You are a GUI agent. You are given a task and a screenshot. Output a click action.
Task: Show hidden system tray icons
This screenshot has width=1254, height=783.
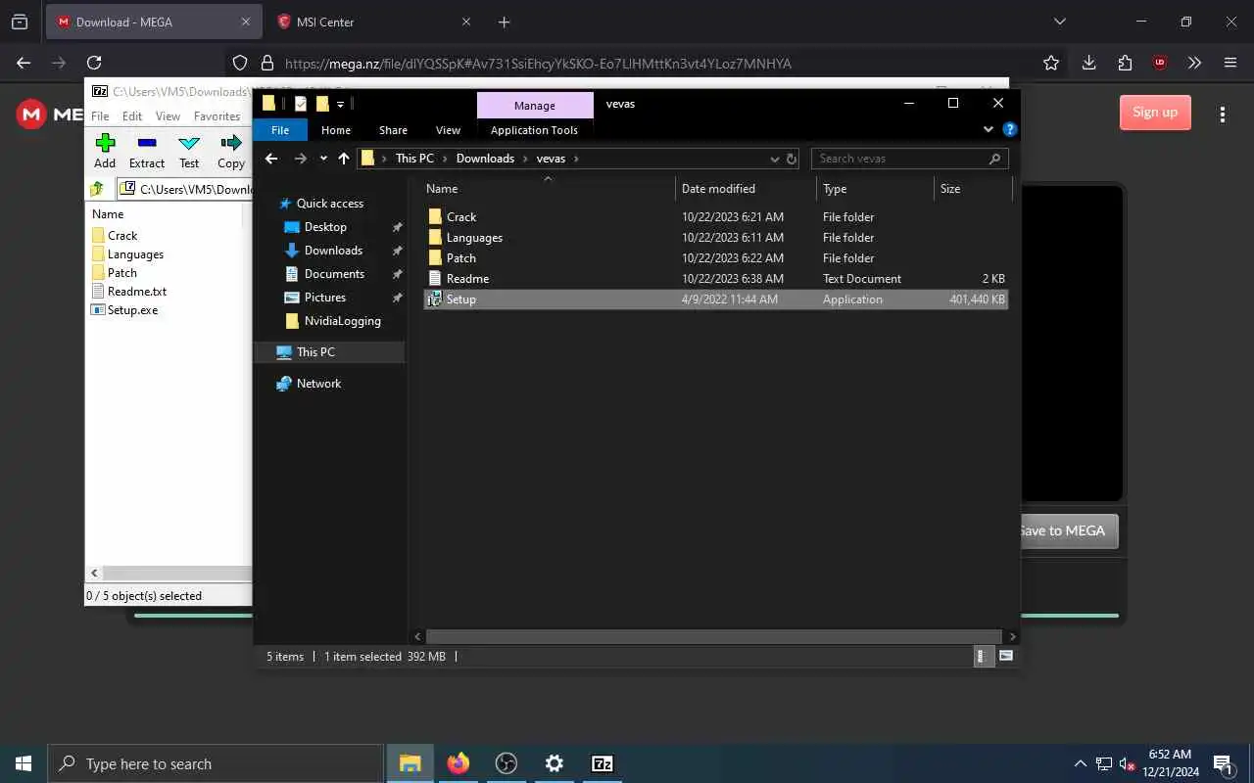pyautogui.click(x=1080, y=763)
